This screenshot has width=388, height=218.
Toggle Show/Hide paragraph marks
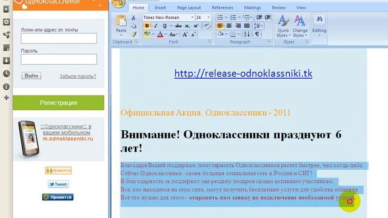tap(257, 34)
